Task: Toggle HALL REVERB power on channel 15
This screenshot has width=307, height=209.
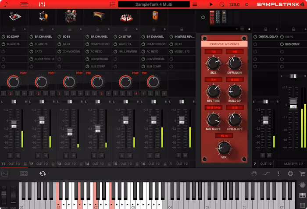Action: coord(115,51)
